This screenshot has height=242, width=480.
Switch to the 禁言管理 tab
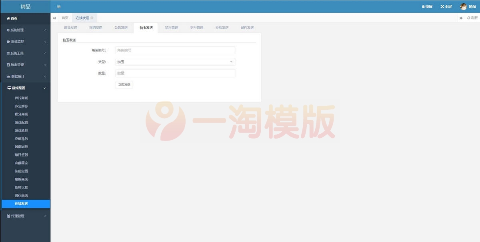point(172,28)
